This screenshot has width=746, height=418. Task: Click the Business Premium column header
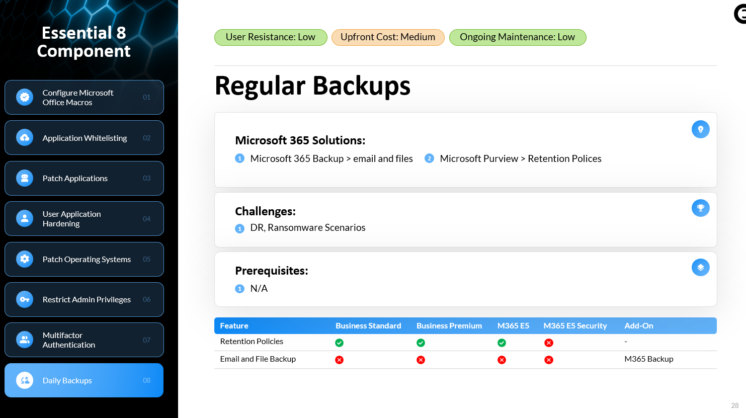449,326
